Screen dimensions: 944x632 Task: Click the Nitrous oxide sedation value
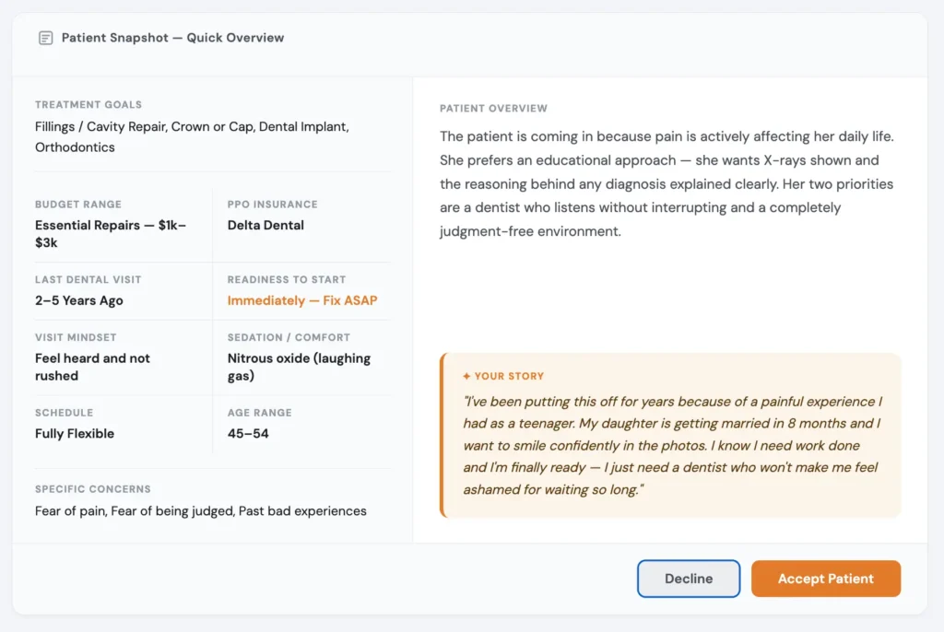(299, 367)
